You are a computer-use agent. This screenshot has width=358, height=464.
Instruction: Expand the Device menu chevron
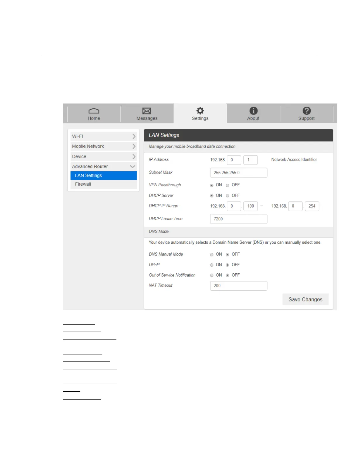(134, 156)
